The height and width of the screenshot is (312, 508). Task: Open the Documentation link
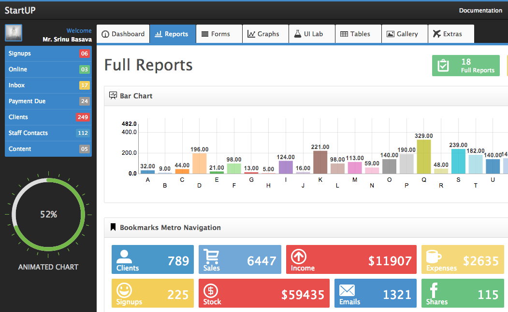tap(480, 10)
